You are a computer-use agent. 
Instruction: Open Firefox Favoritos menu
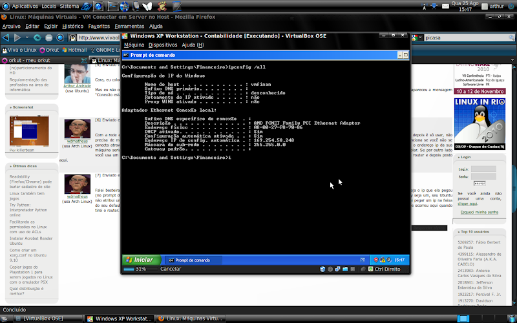click(x=99, y=26)
